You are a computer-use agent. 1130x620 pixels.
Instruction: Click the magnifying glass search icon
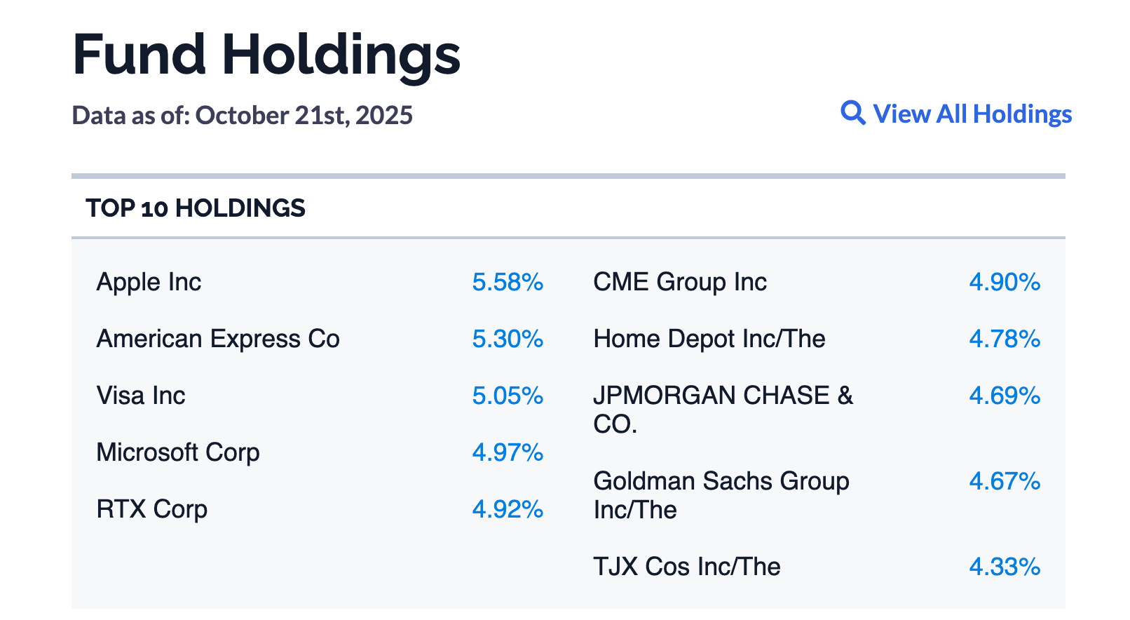point(852,113)
